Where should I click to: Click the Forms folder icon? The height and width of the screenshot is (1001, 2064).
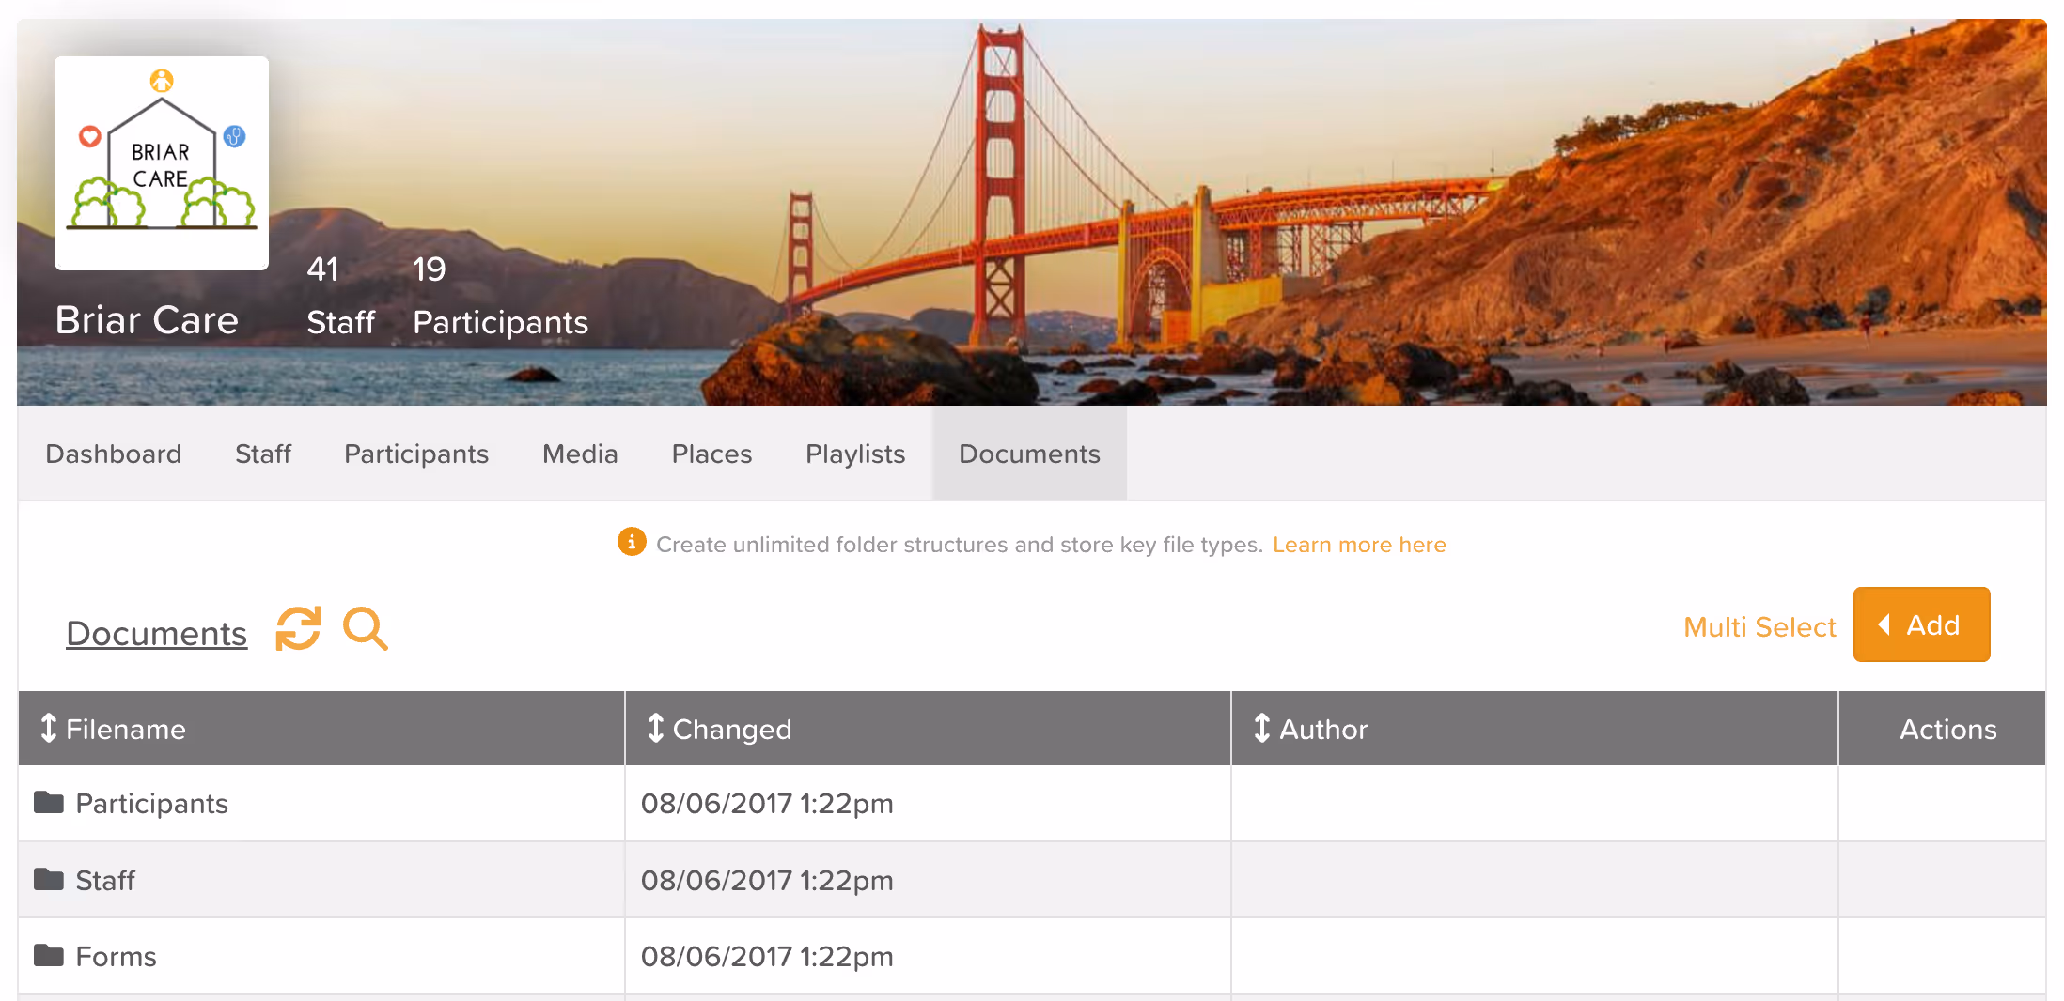coord(49,955)
